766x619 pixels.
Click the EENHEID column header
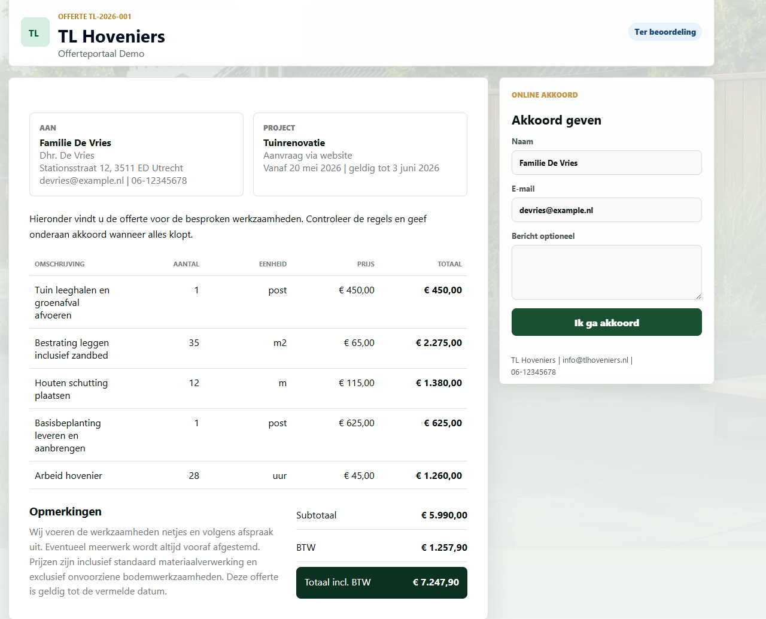pyautogui.click(x=273, y=264)
